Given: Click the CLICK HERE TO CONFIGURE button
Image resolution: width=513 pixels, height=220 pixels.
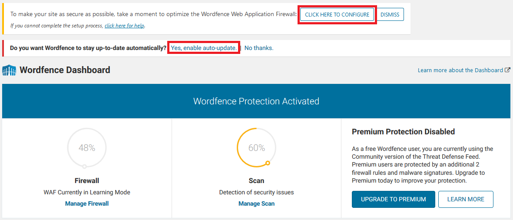Looking at the screenshot, I should point(337,14).
